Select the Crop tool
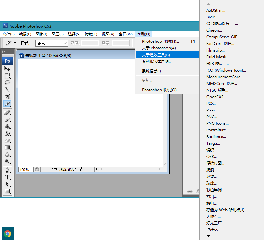The height and width of the screenshot is (240, 264). (x=7, y=97)
